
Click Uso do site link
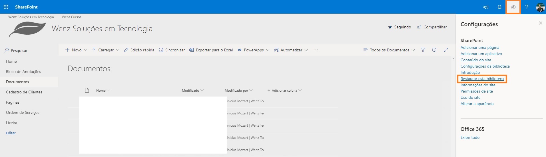pyautogui.click(x=470, y=97)
